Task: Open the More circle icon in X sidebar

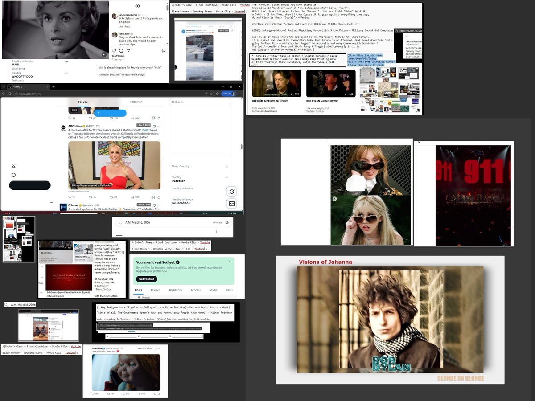Action: pos(14,175)
